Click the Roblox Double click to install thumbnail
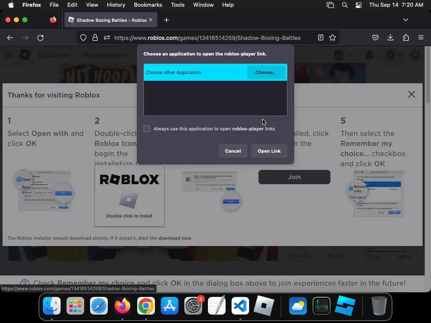This screenshot has height=323, width=431. coord(130,196)
